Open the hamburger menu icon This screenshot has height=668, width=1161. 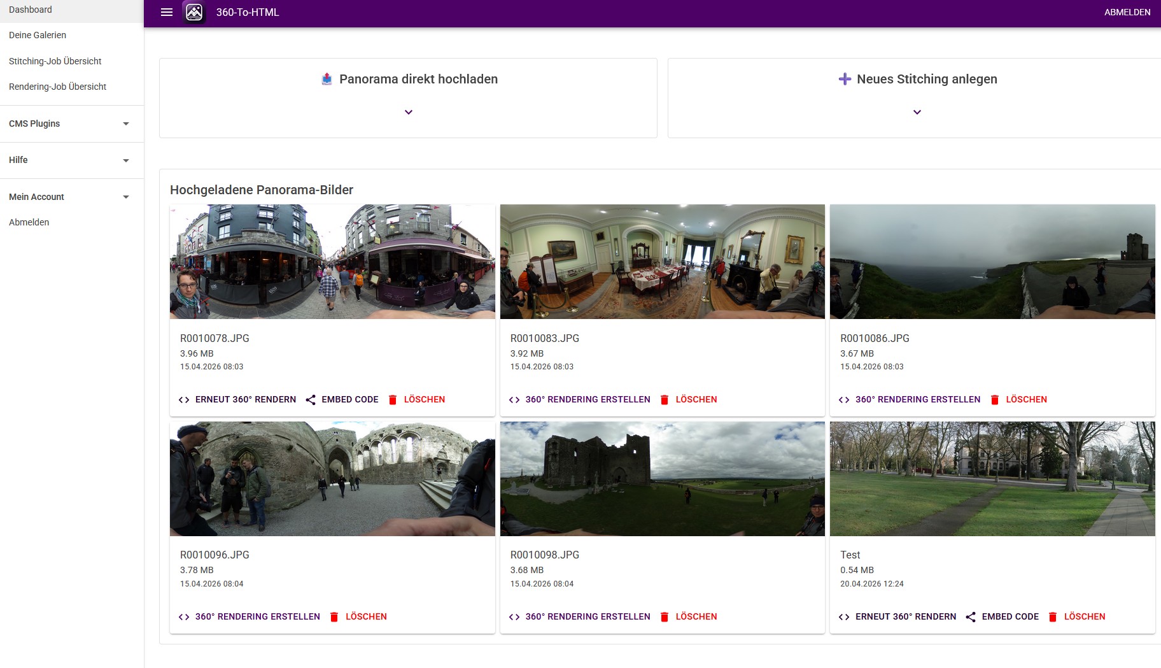167,12
